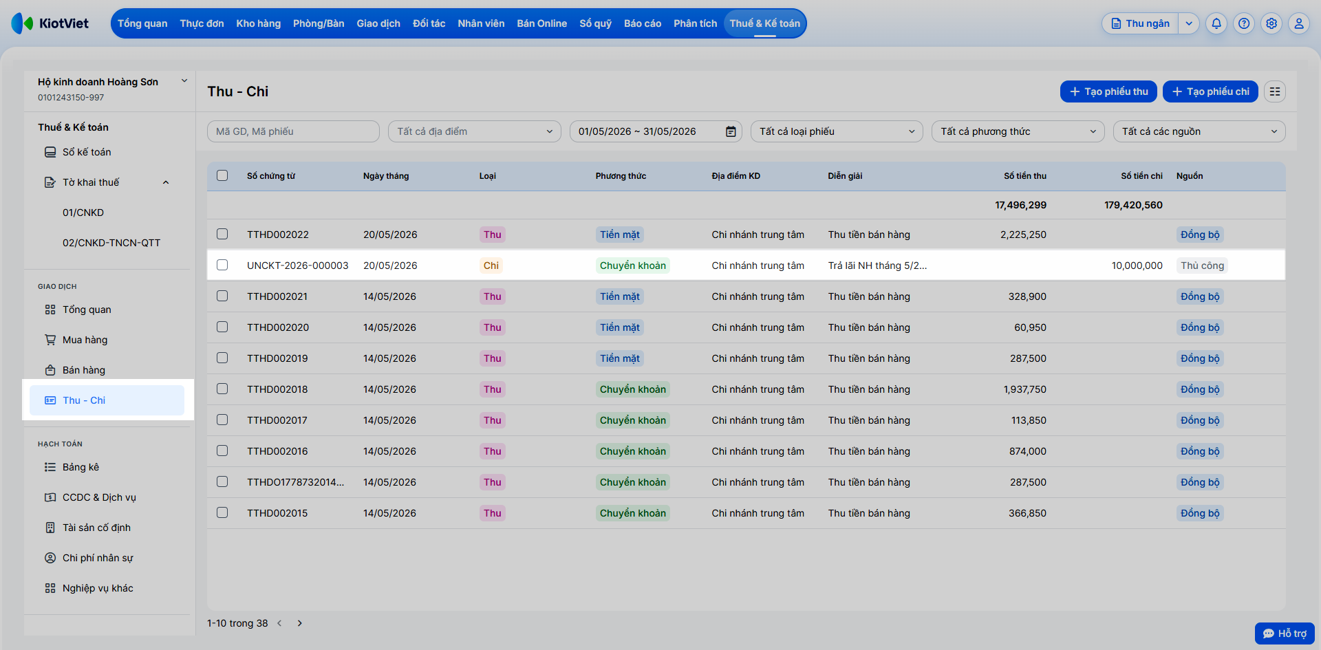
Task: Expand Tất cả loại phiếu dropdown
Action: (x=837, y=131)
